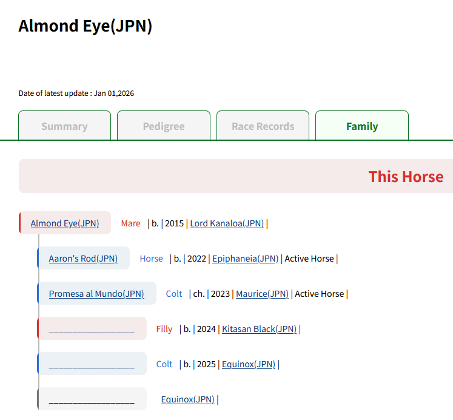Click 'Colt' label beside Promesa al Mundo
This screenshot has width=453, height=420.
pos(174,294)
